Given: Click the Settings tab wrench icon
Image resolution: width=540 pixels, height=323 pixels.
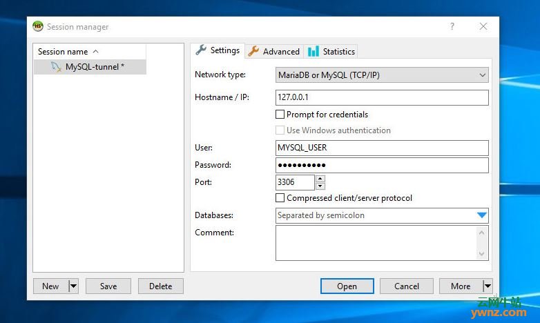Looking at the screenshot, I should (x=201, y=50).
